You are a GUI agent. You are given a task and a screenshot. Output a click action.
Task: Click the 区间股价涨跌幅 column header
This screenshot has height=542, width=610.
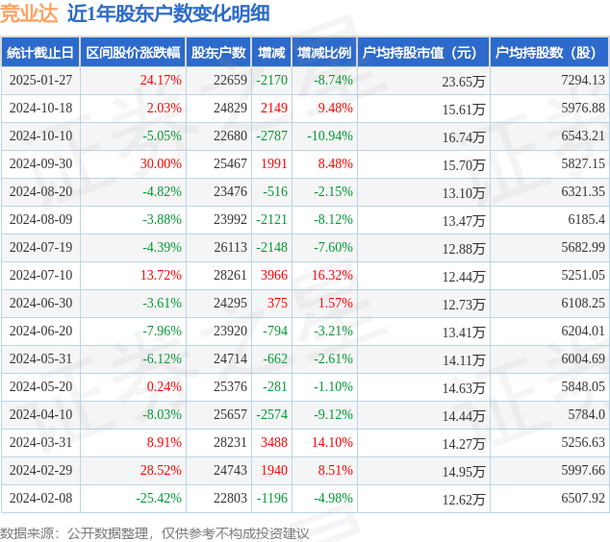133,53
